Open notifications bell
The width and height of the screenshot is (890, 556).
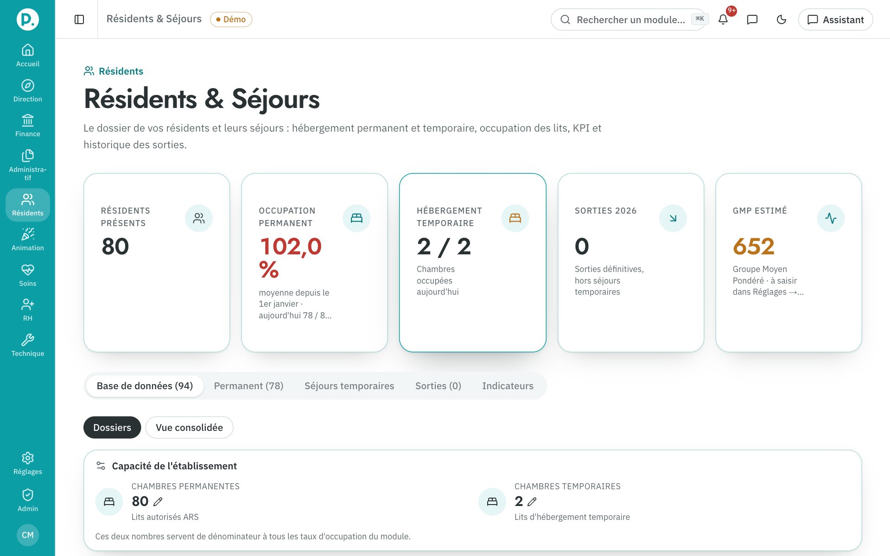click(x=723, y=19)
